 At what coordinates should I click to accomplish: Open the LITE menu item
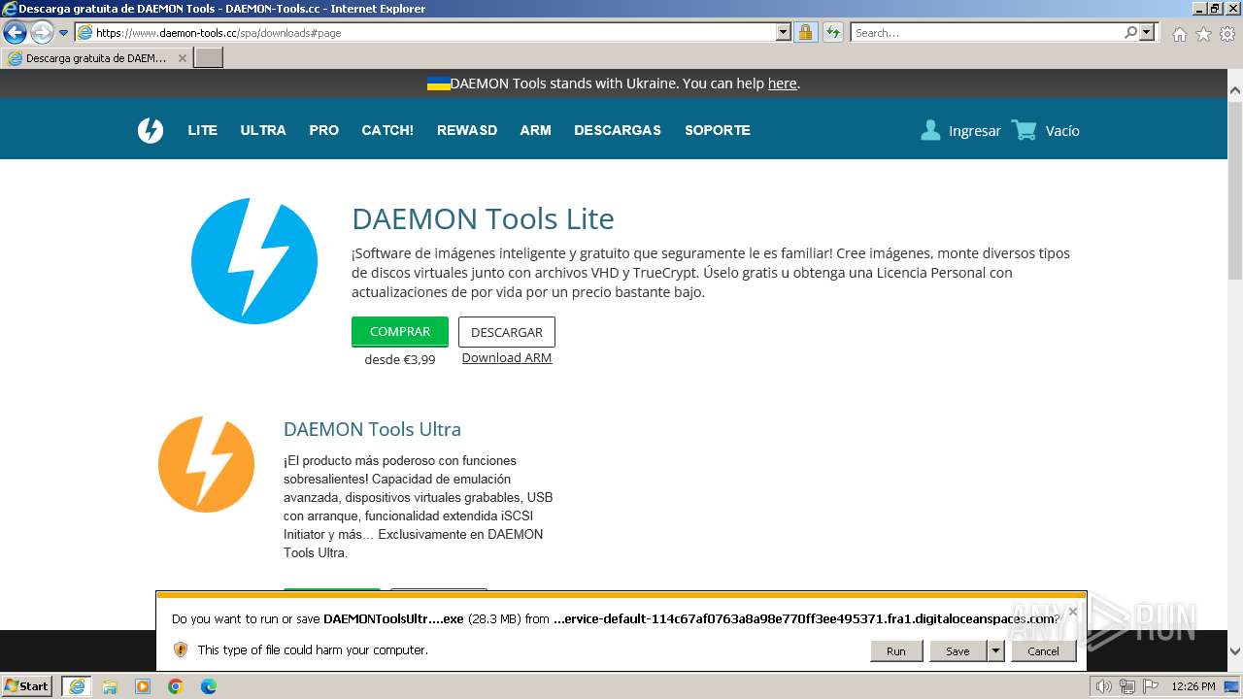click(202, 130)
